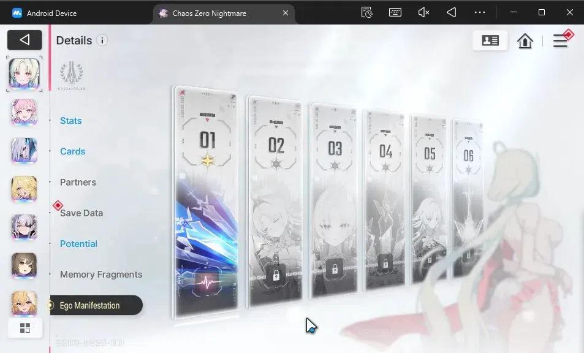The height and width of the screenshot is (353, 584).
Task: Open the Cards section
Action: coord(73,151)
